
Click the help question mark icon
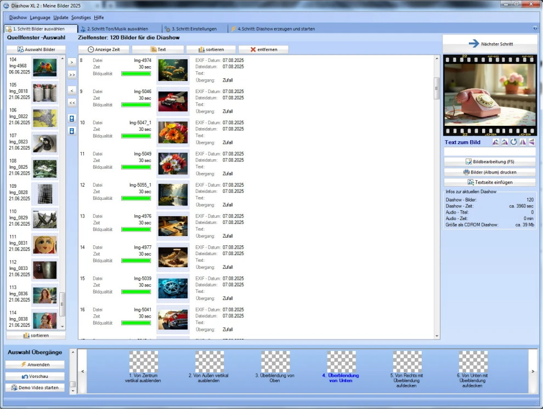(535, 28)
